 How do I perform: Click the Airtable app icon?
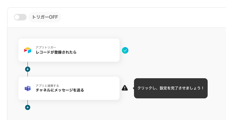click(28, 50)
